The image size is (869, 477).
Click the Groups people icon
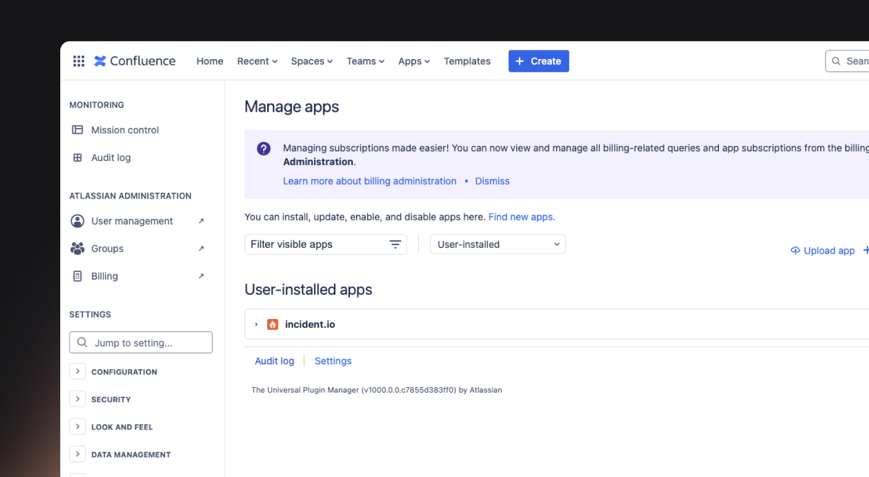(x=77, y=248)
